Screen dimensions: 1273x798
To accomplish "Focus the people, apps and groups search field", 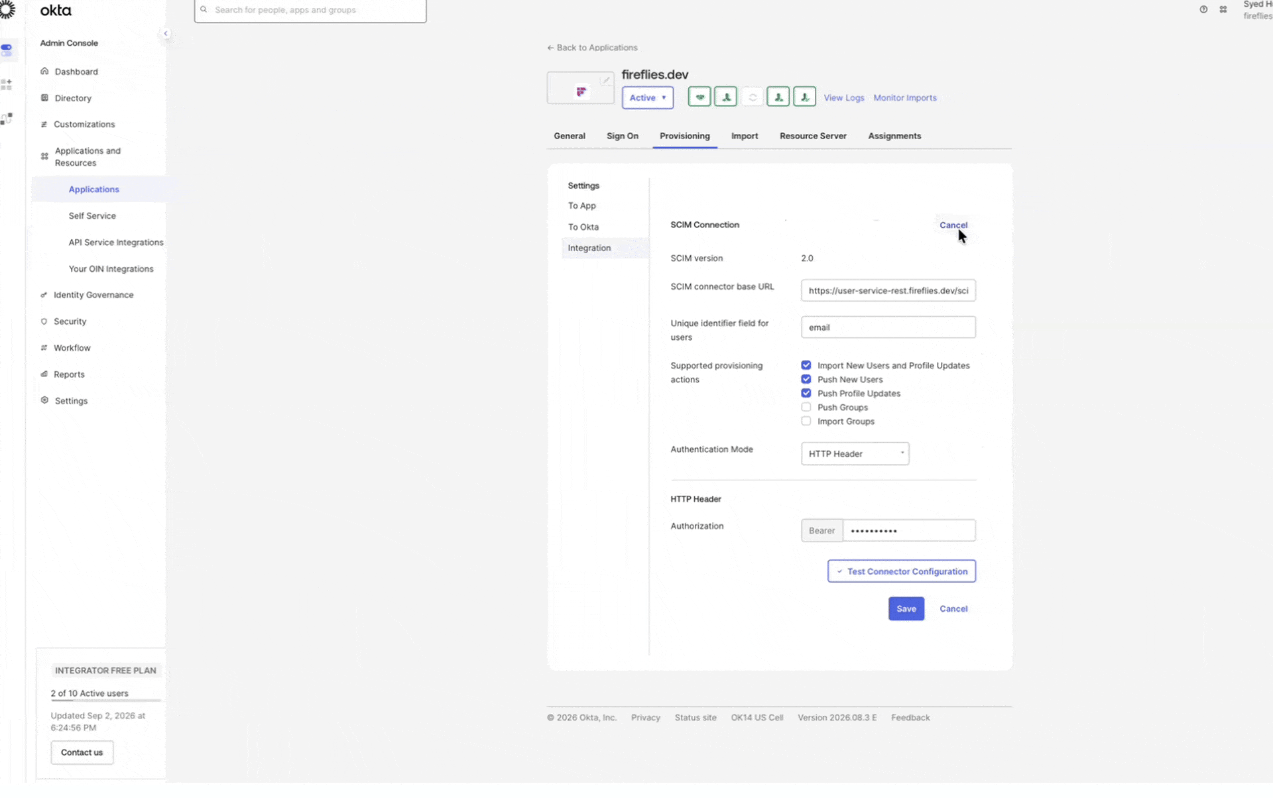I will pos(310,11).
